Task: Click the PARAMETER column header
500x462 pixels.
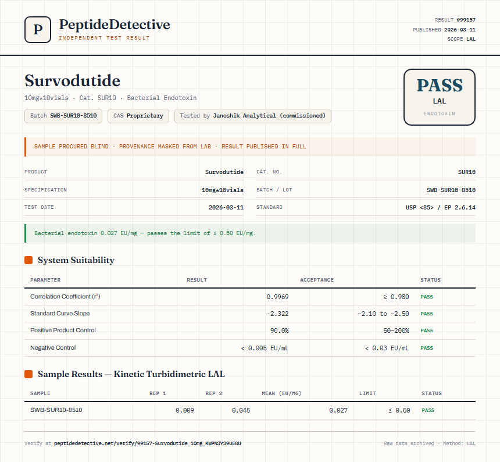Action: tap(45, 280)
